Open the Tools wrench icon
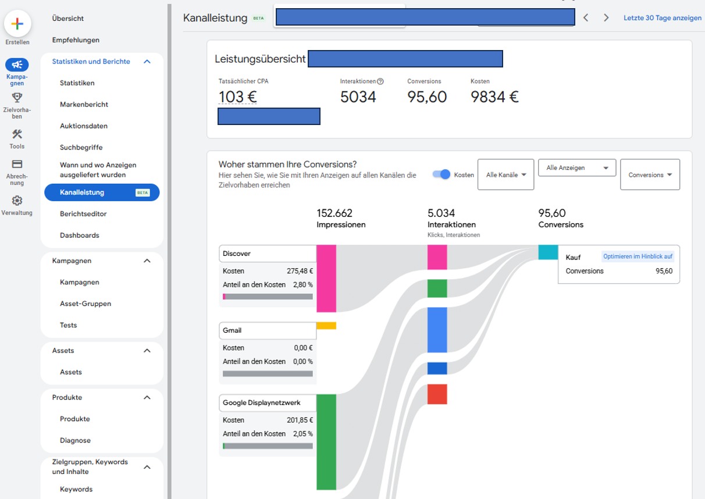705x499 pixels. 17,134
